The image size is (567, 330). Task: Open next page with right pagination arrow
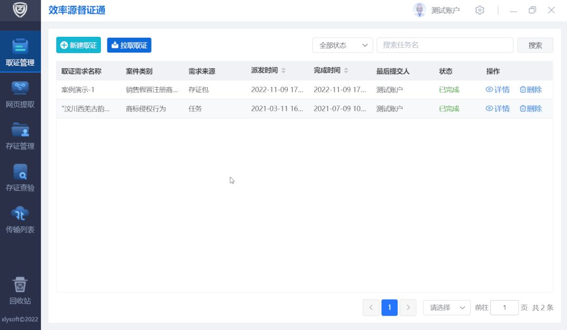click(408, 307)
